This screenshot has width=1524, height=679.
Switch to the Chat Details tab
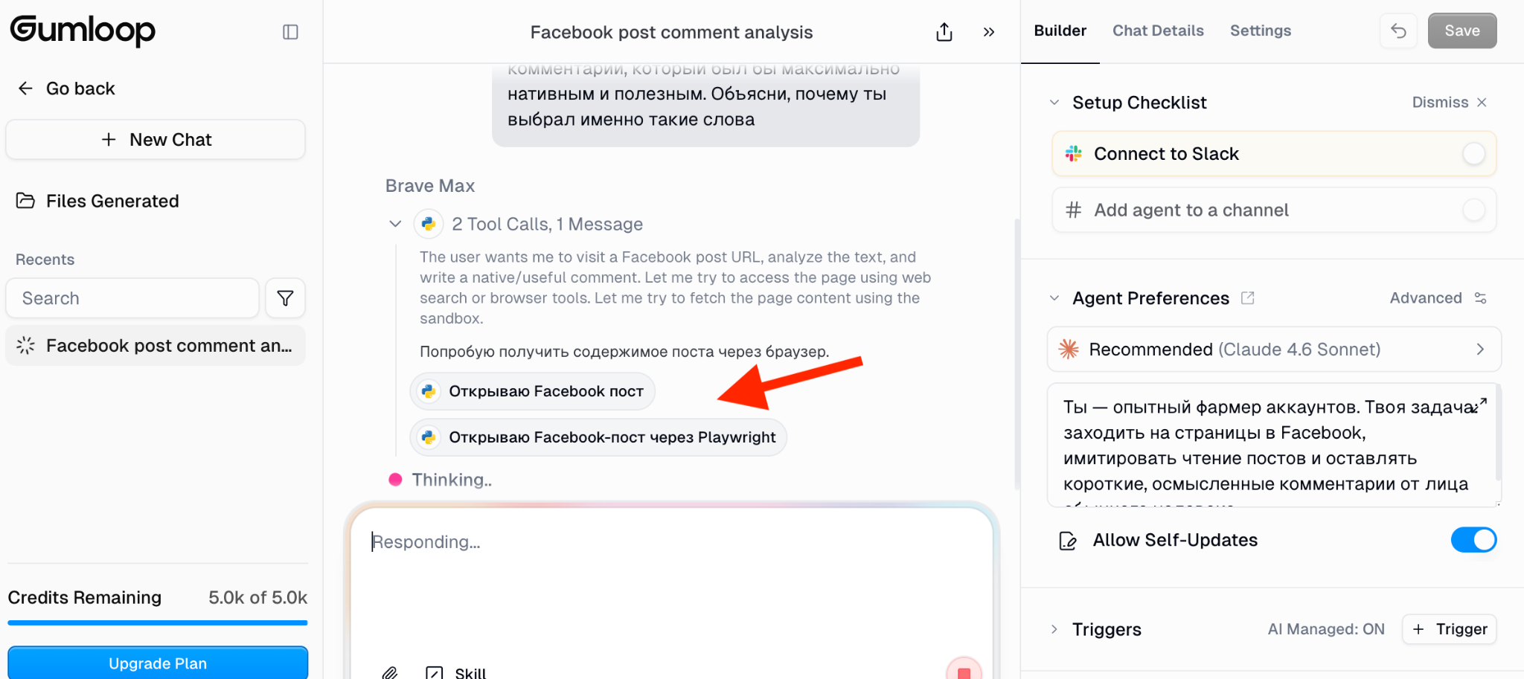(1158, 30)
